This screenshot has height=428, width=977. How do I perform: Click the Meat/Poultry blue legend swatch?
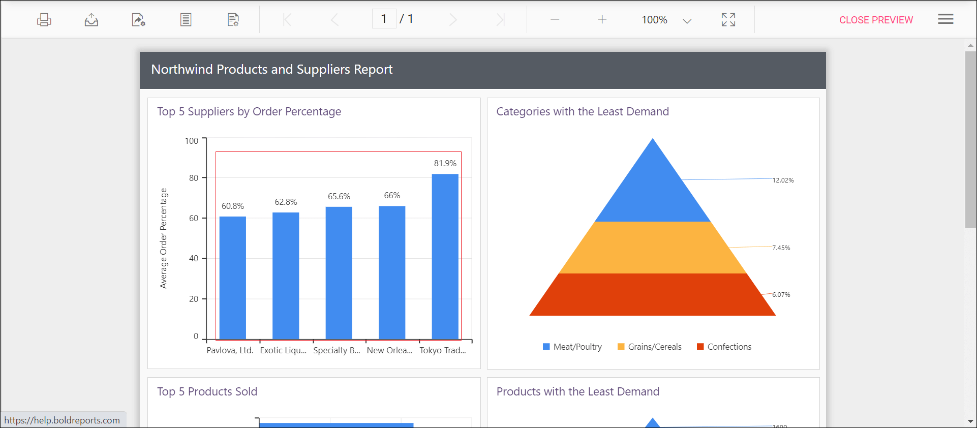click(x=546, y=347)
